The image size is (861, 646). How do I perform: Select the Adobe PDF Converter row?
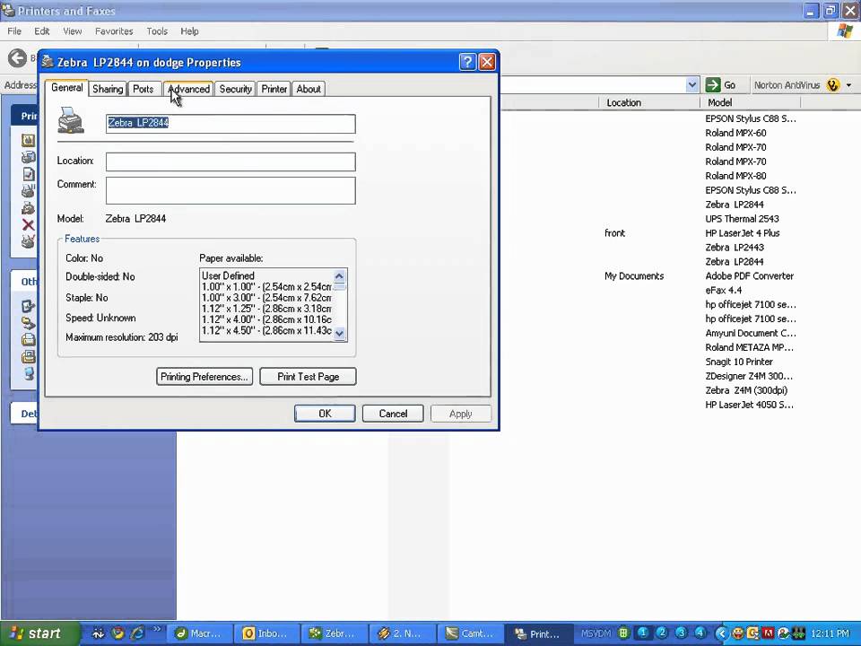point(749,275)
